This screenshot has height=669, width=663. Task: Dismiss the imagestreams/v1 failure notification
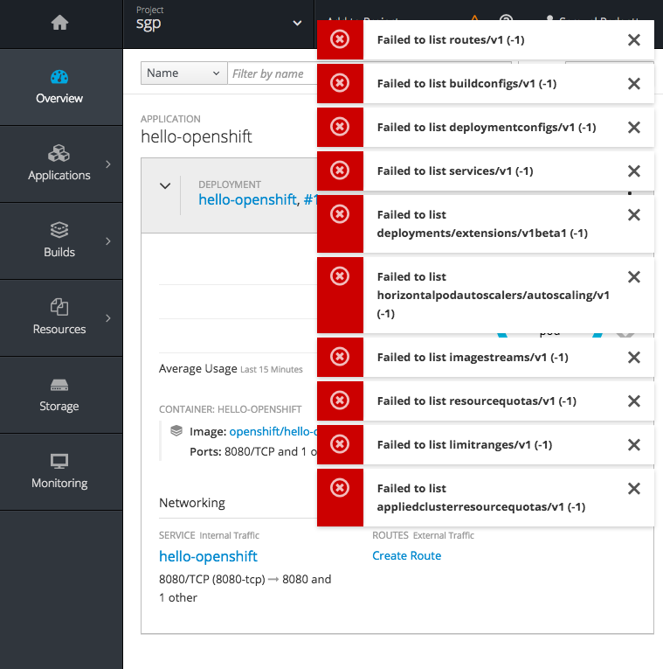(634, 357)
